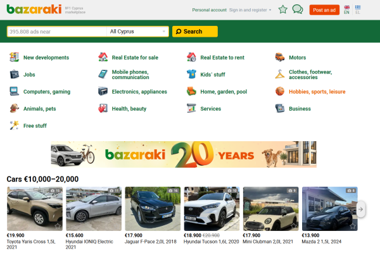380x255 pixels.
Task: Open Free stuff category link
Action: click(35, 126)
